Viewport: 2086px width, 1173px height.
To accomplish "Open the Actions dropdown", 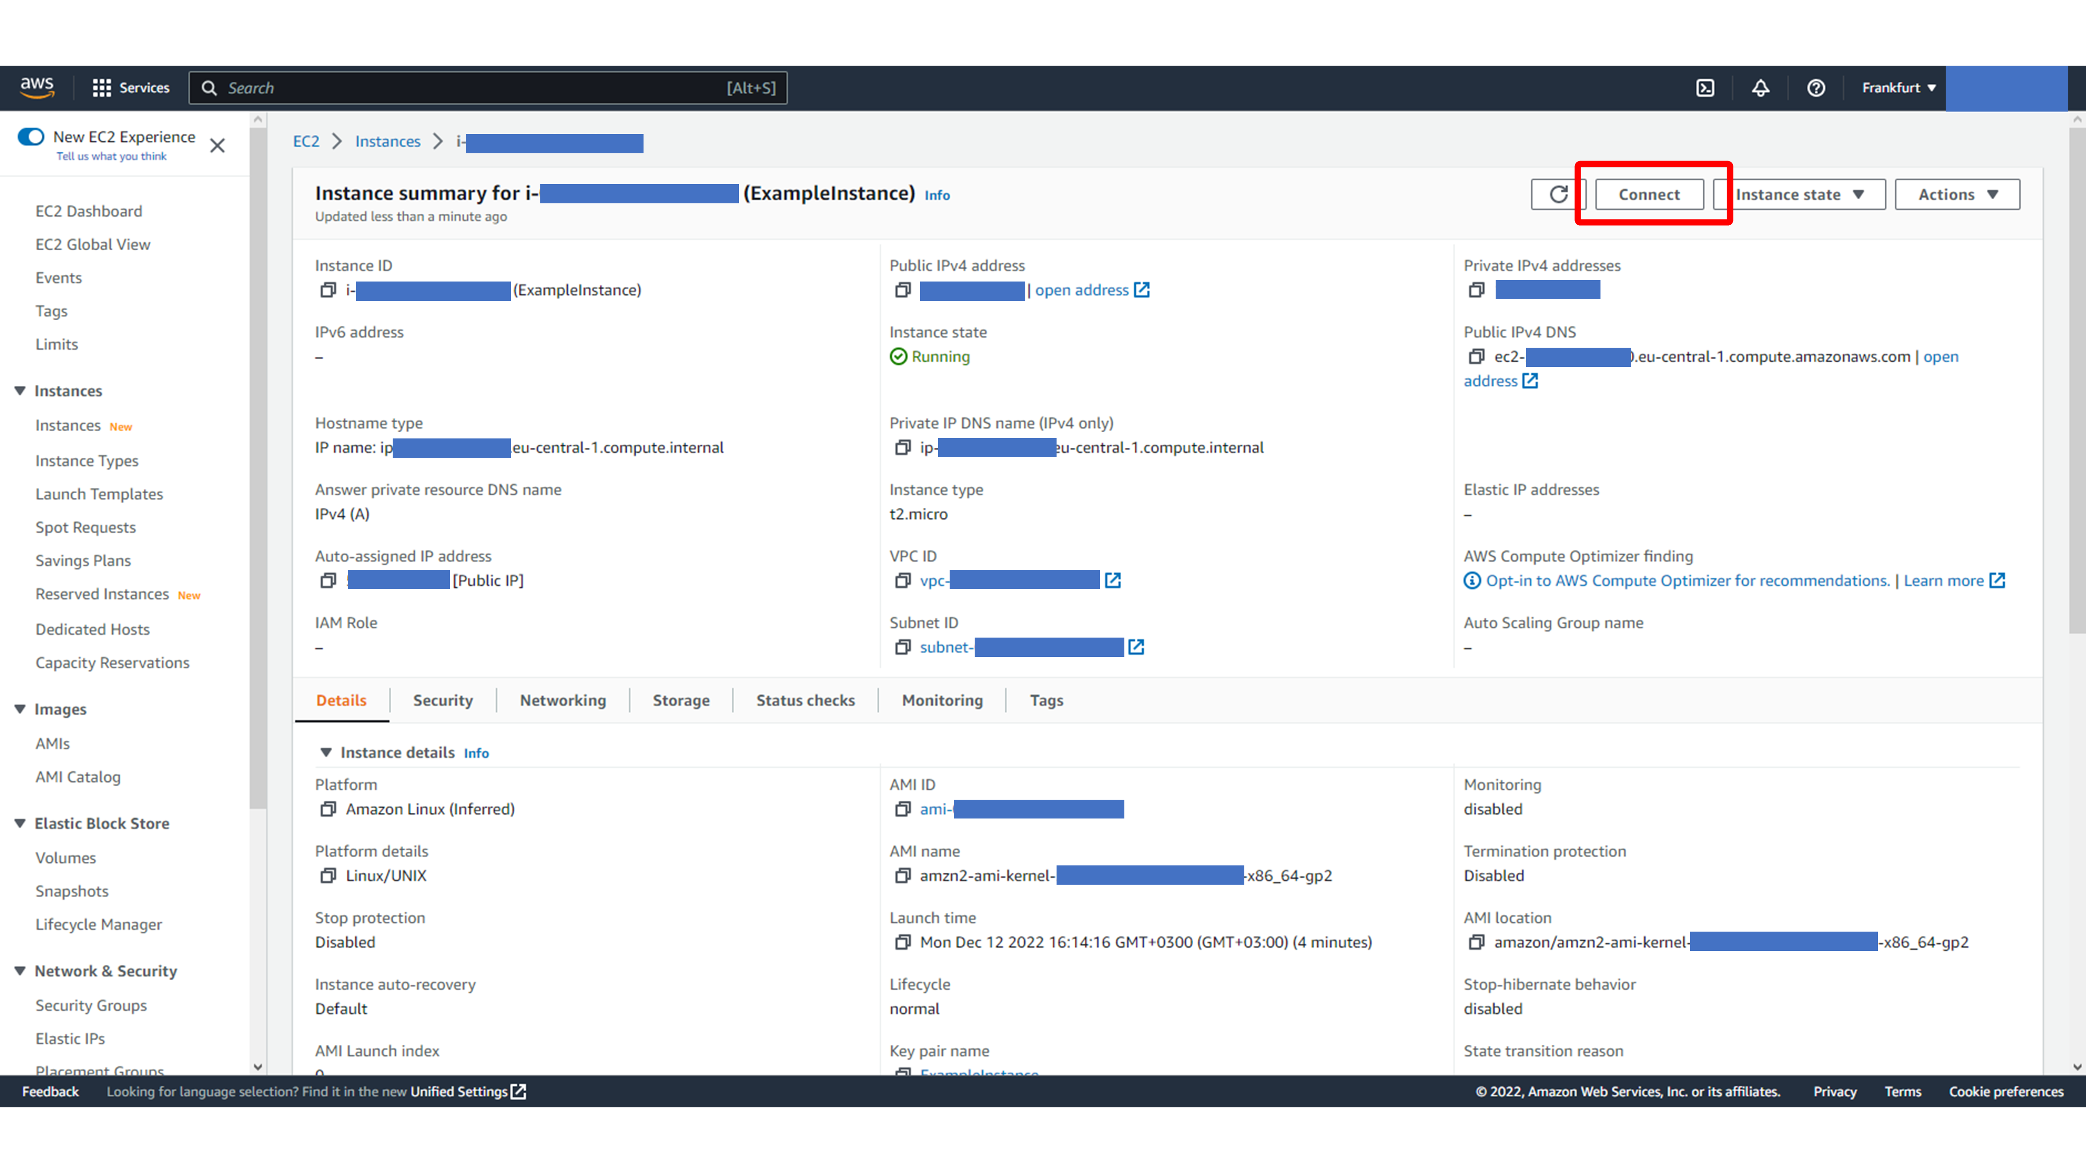I will pos(1957,194).
